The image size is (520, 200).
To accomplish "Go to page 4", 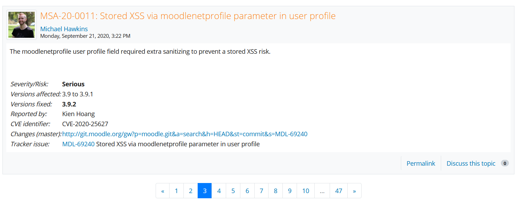I will tap(219, 191).
